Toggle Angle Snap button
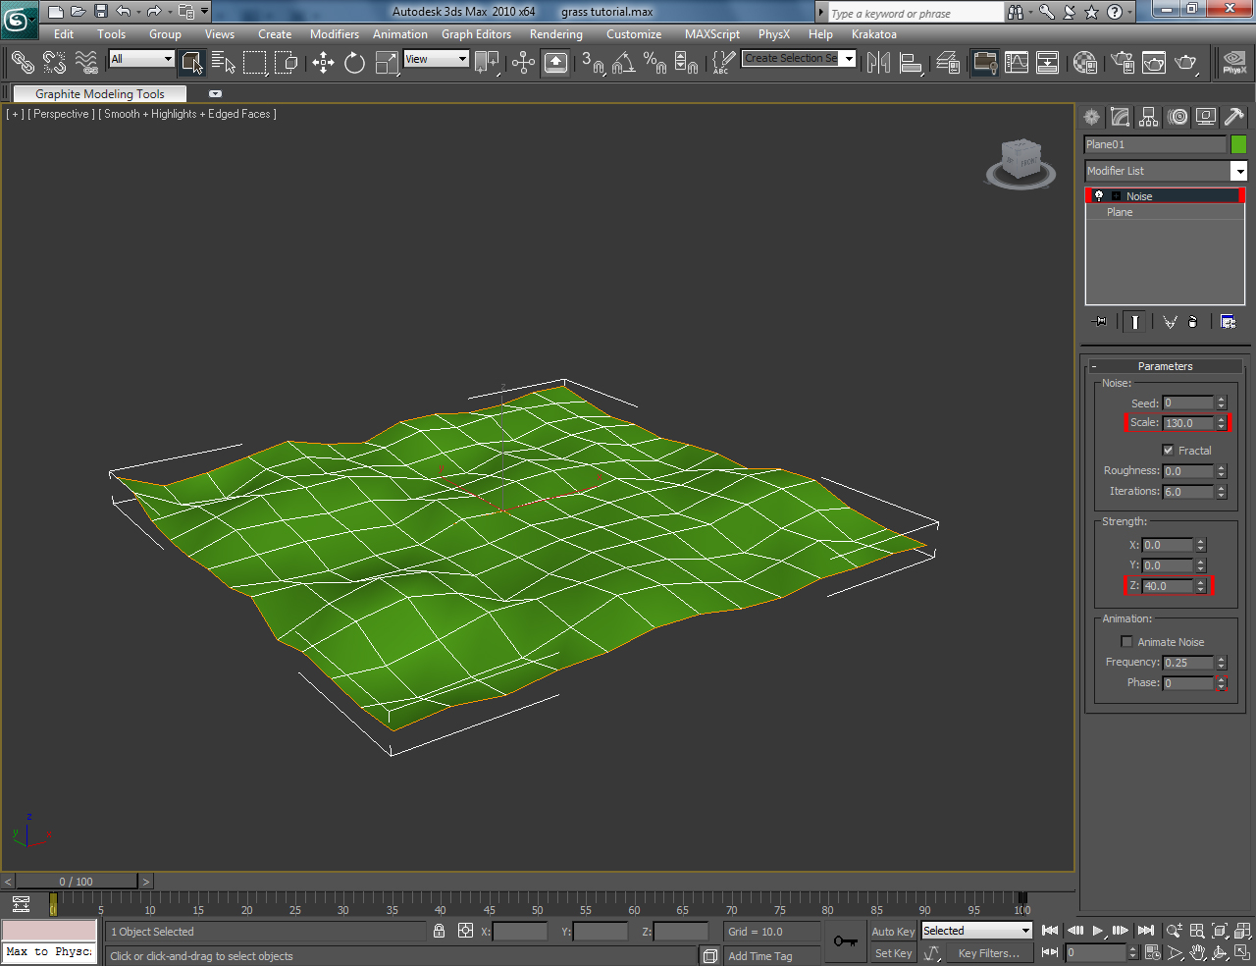1256x966 pixels. [x=623, y=62]
